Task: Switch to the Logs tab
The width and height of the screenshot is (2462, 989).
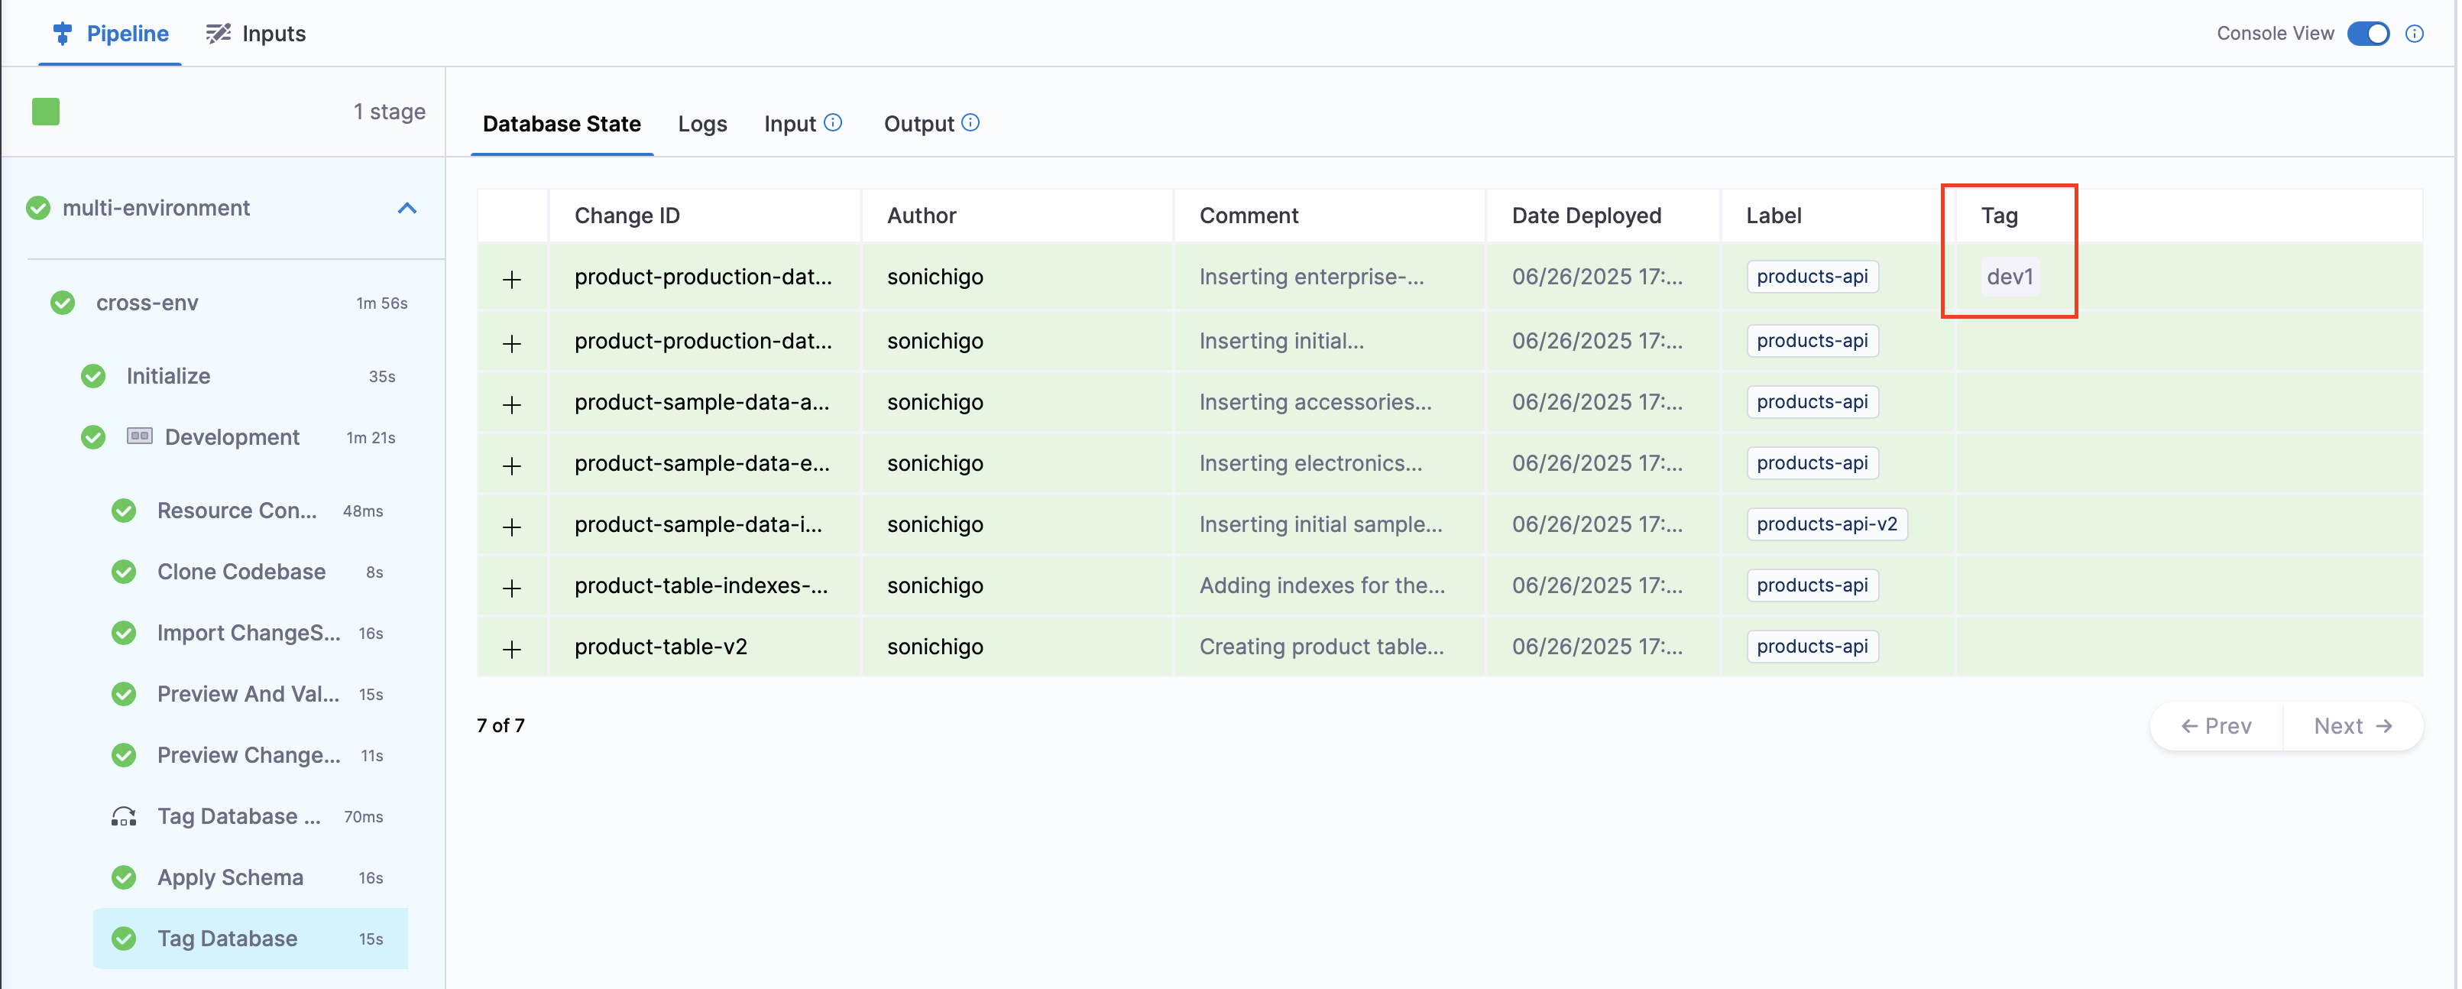Action: click(x=702, y=123)
